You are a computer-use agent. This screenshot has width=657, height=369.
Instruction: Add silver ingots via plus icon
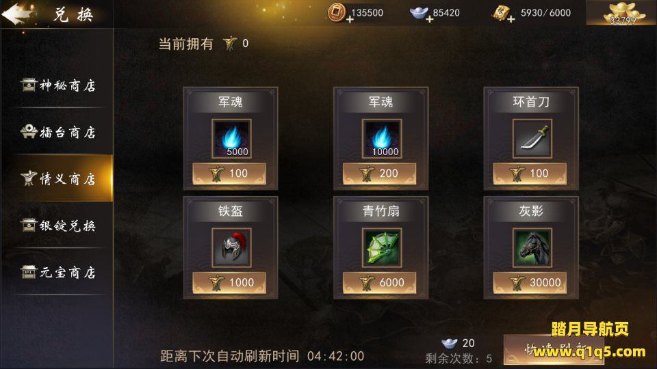430,19
